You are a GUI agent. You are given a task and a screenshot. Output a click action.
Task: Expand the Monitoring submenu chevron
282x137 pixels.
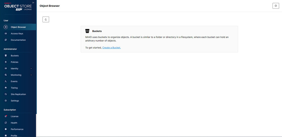tap(31, 75)
